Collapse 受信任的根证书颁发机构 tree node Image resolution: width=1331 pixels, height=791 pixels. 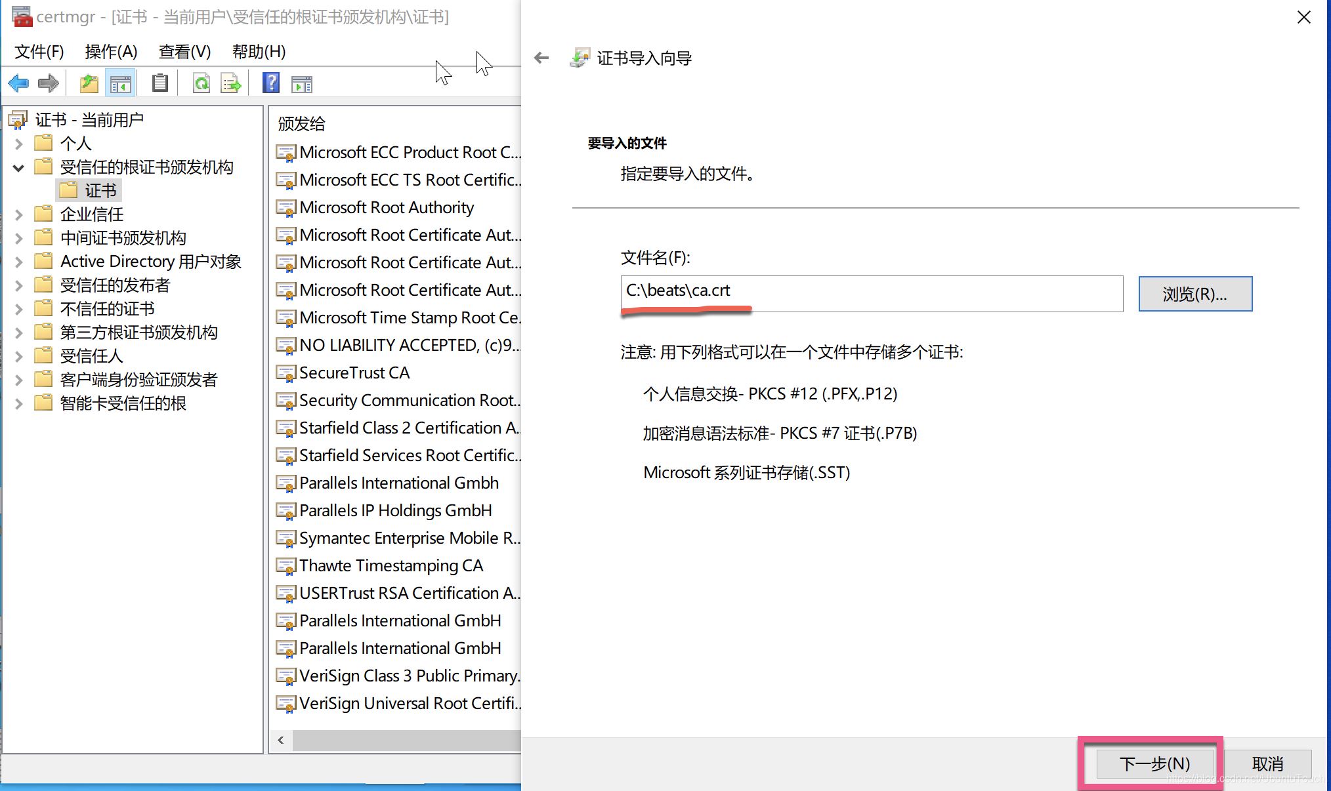19,168
